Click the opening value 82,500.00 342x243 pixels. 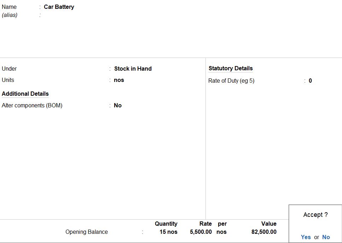click(x=264, y=232)
